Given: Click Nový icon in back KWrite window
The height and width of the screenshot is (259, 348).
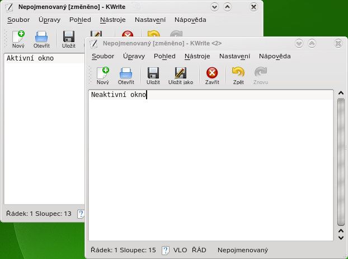Looking at the screenshot, I should [x=18, y=36].
